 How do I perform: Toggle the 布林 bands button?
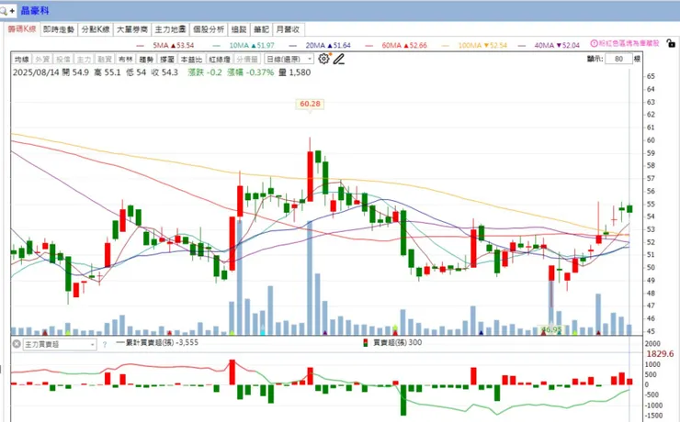[x=126, y=60]
